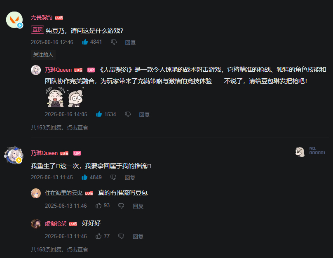Dislike 住在海里的云鬼's reply
Screen dimensions: 333x258
coord(121,206)
